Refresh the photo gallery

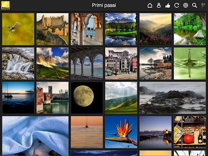(177, 5)
